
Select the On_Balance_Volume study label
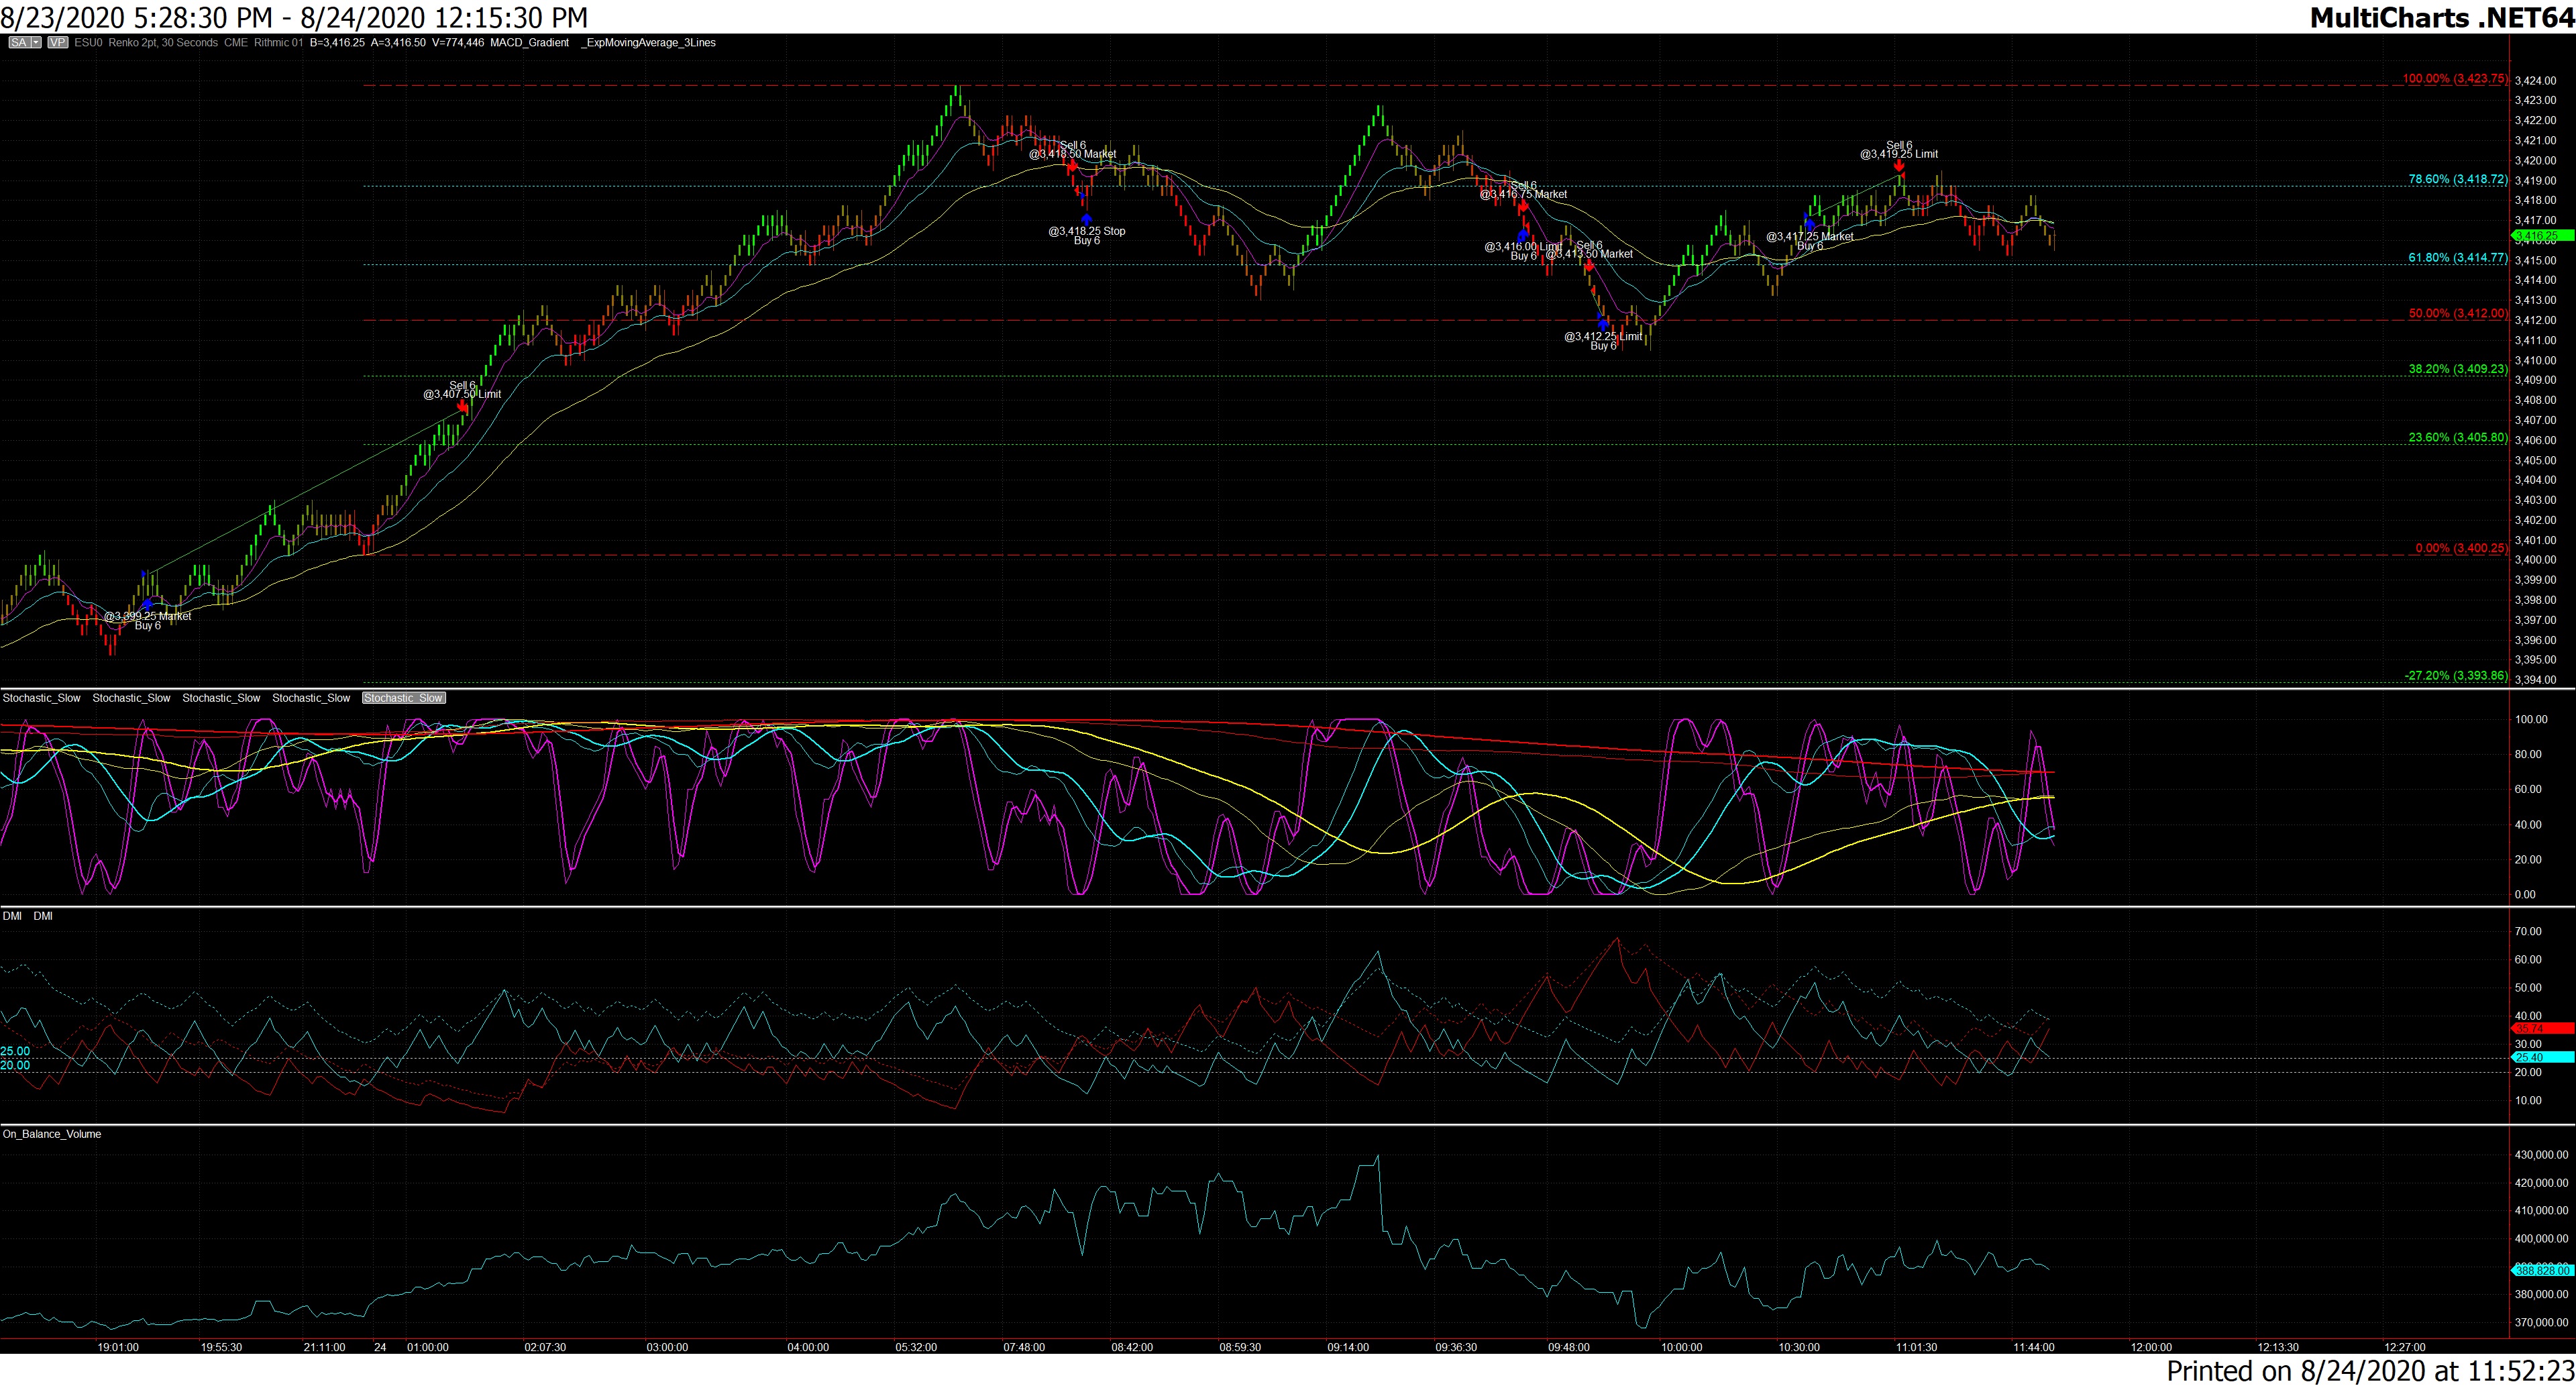pyautogui.click(x=52, y=1134)
